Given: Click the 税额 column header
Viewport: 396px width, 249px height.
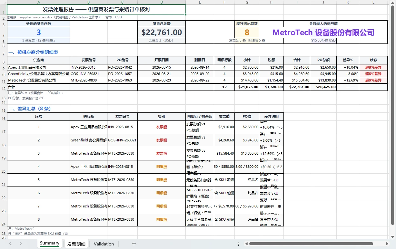Looking at the screenshot, I should (272, 60).
